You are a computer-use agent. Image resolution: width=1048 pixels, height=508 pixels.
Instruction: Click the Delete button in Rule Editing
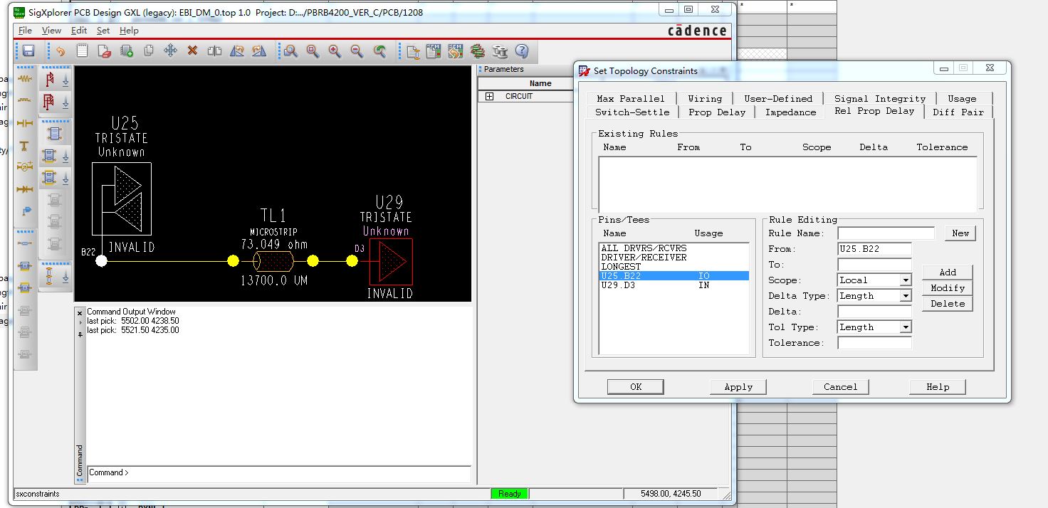tap(948, 303)
